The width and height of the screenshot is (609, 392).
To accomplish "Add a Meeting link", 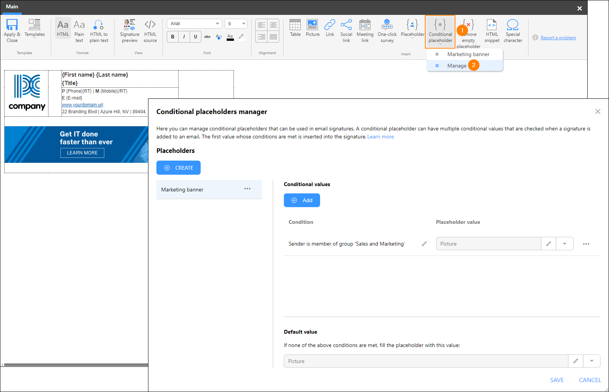I will coord(365,31).
